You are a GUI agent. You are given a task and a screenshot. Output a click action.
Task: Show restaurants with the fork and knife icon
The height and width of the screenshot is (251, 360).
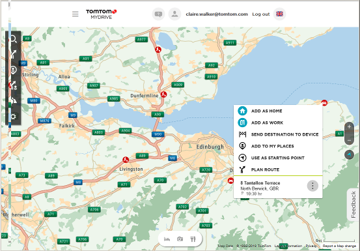pos(193,239)
